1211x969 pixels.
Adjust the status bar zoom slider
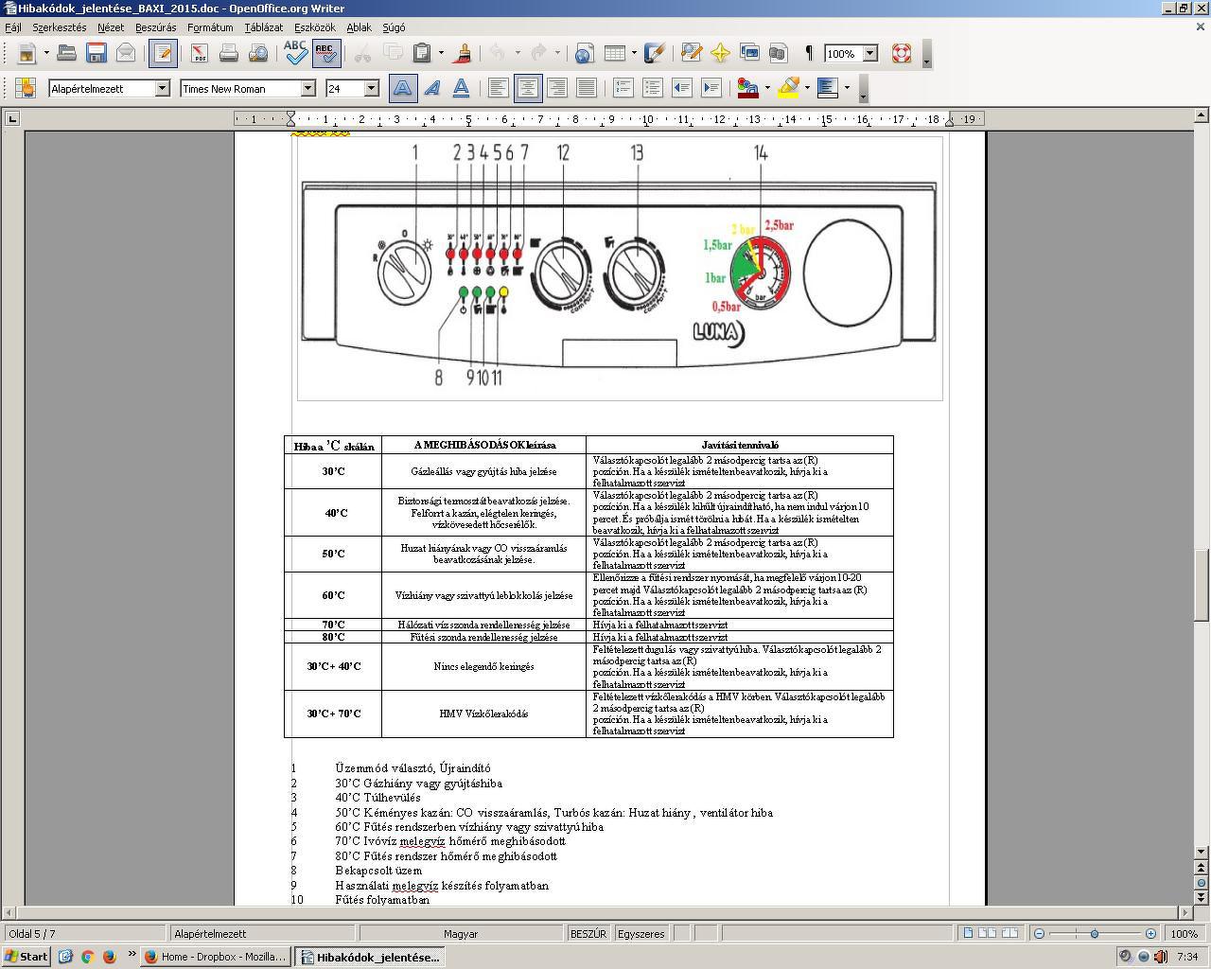click(1095, 934)
